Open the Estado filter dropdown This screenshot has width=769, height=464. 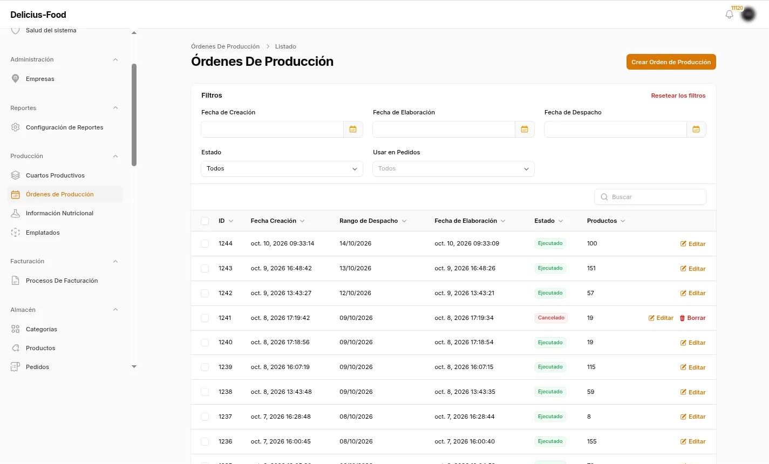[x=282, y=169]
